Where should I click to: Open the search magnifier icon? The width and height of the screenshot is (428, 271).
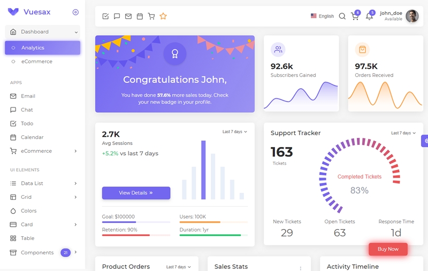[x=342, y=17]
